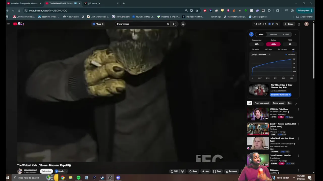323x181 pixels.
Task: Share the Dinosaur Rap video
Action: tap(193, 171)
